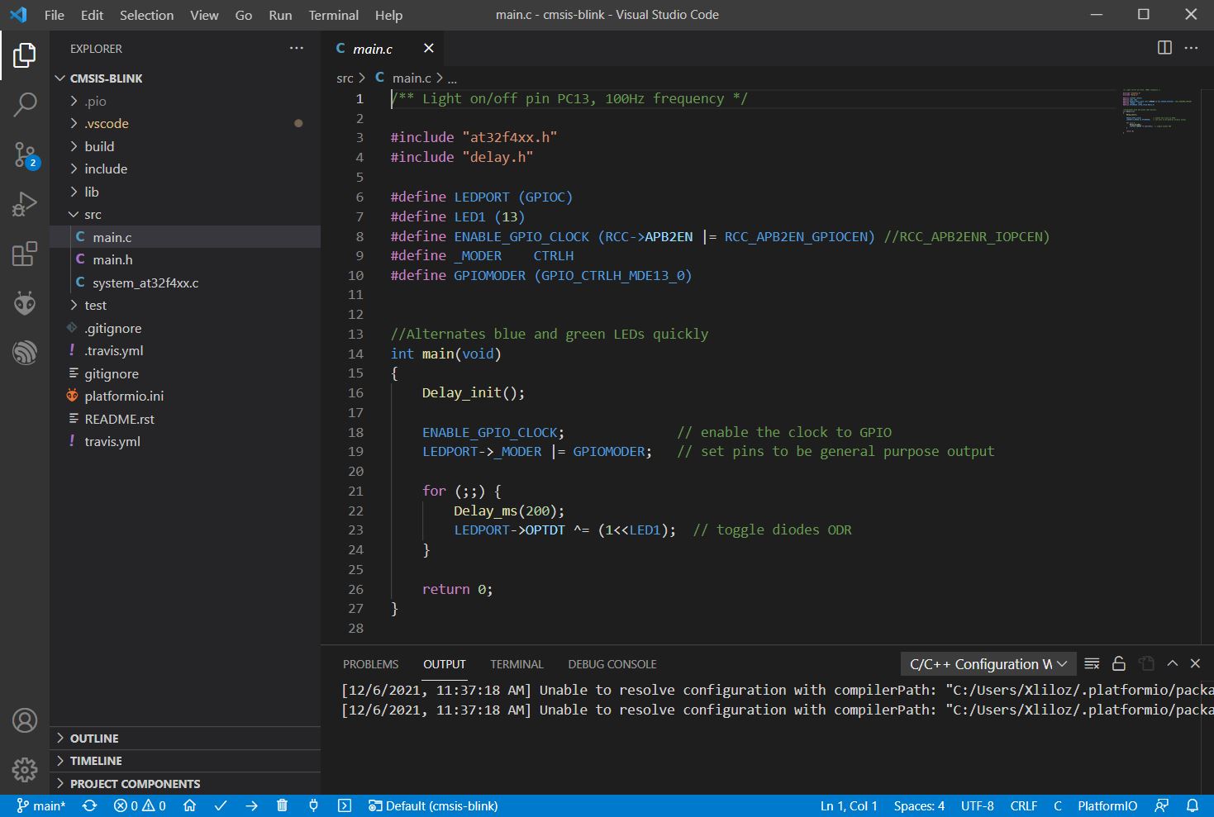Switch to the DEBUG CONSOLE tab

(x=612, y=664)
